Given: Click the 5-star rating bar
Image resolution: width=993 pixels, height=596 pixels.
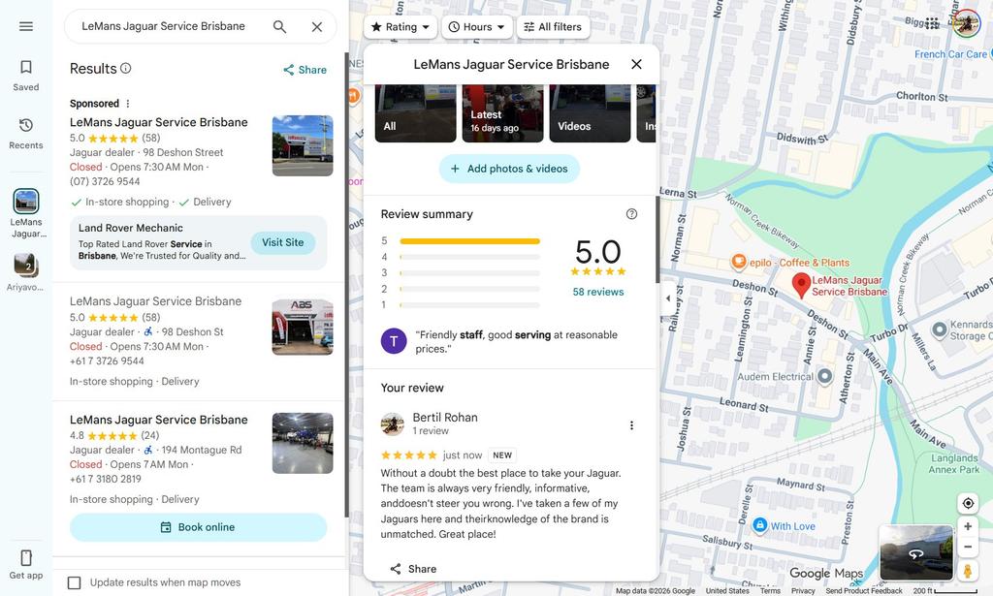Looking at the screenshot, I should [470, 241].
